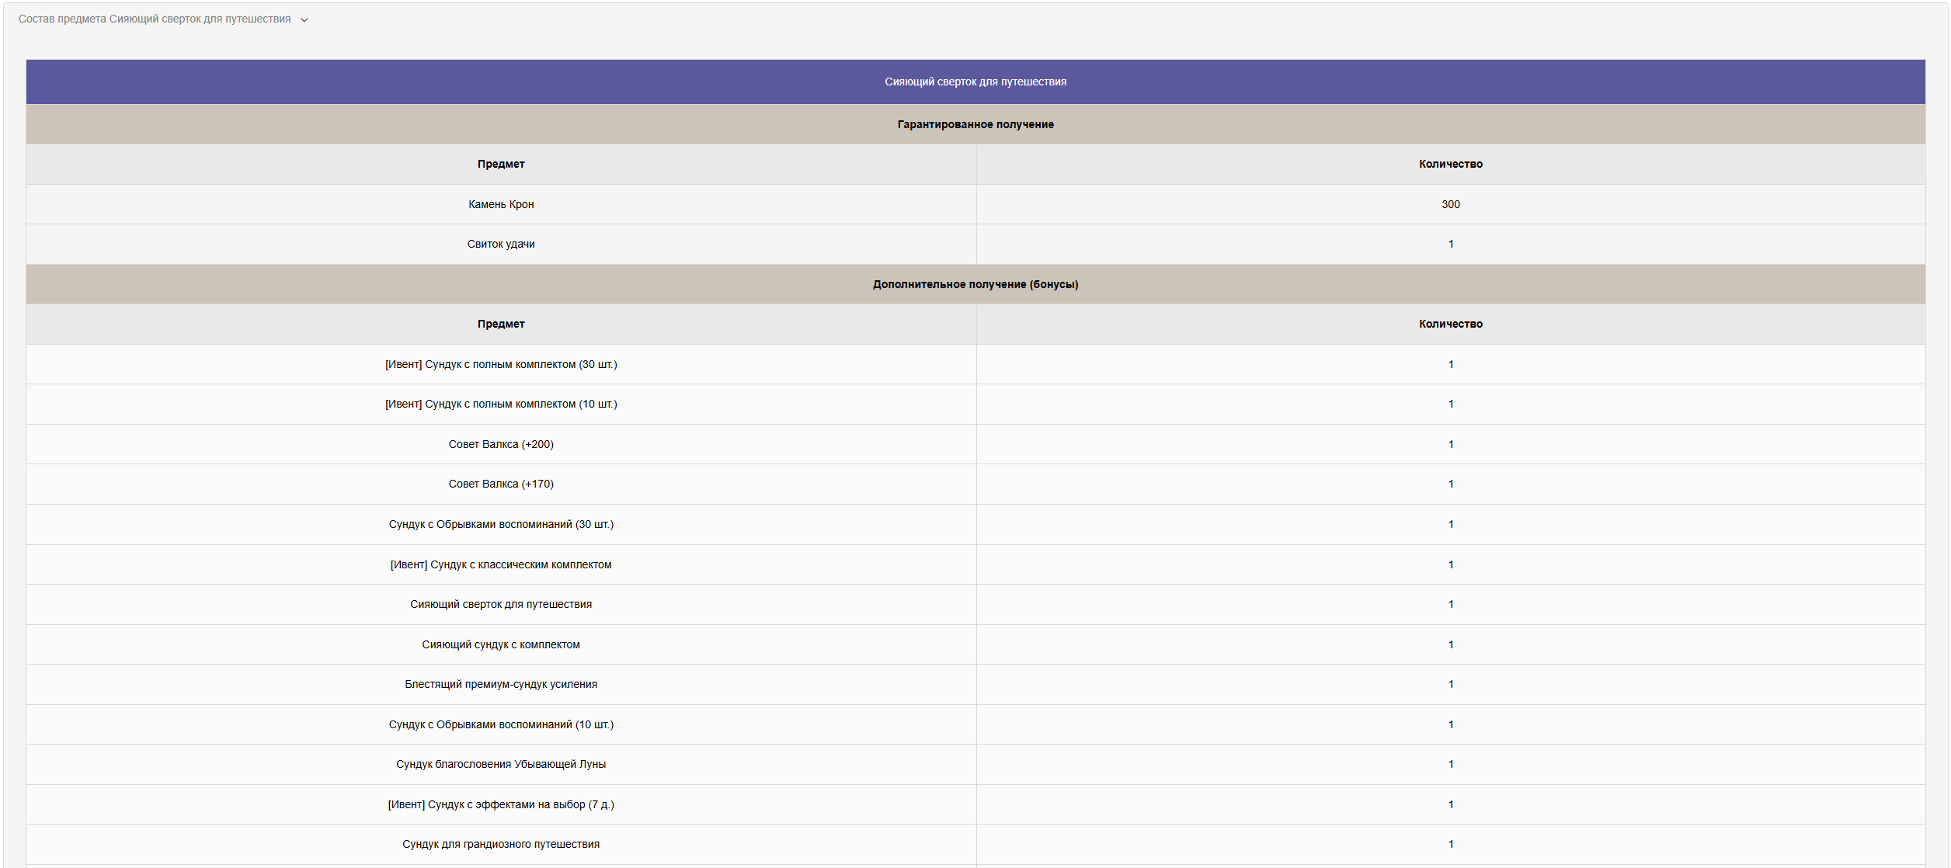Click purple 'Сияющий сверток для путешествия' title bar
Screen dimensions: 1951x868
click(x=975, y=82)
